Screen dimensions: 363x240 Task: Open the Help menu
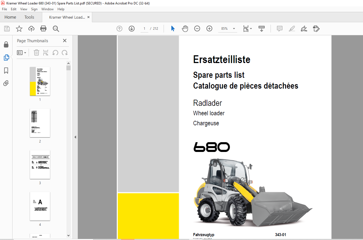pyautogui.click(x=61, y=9)
